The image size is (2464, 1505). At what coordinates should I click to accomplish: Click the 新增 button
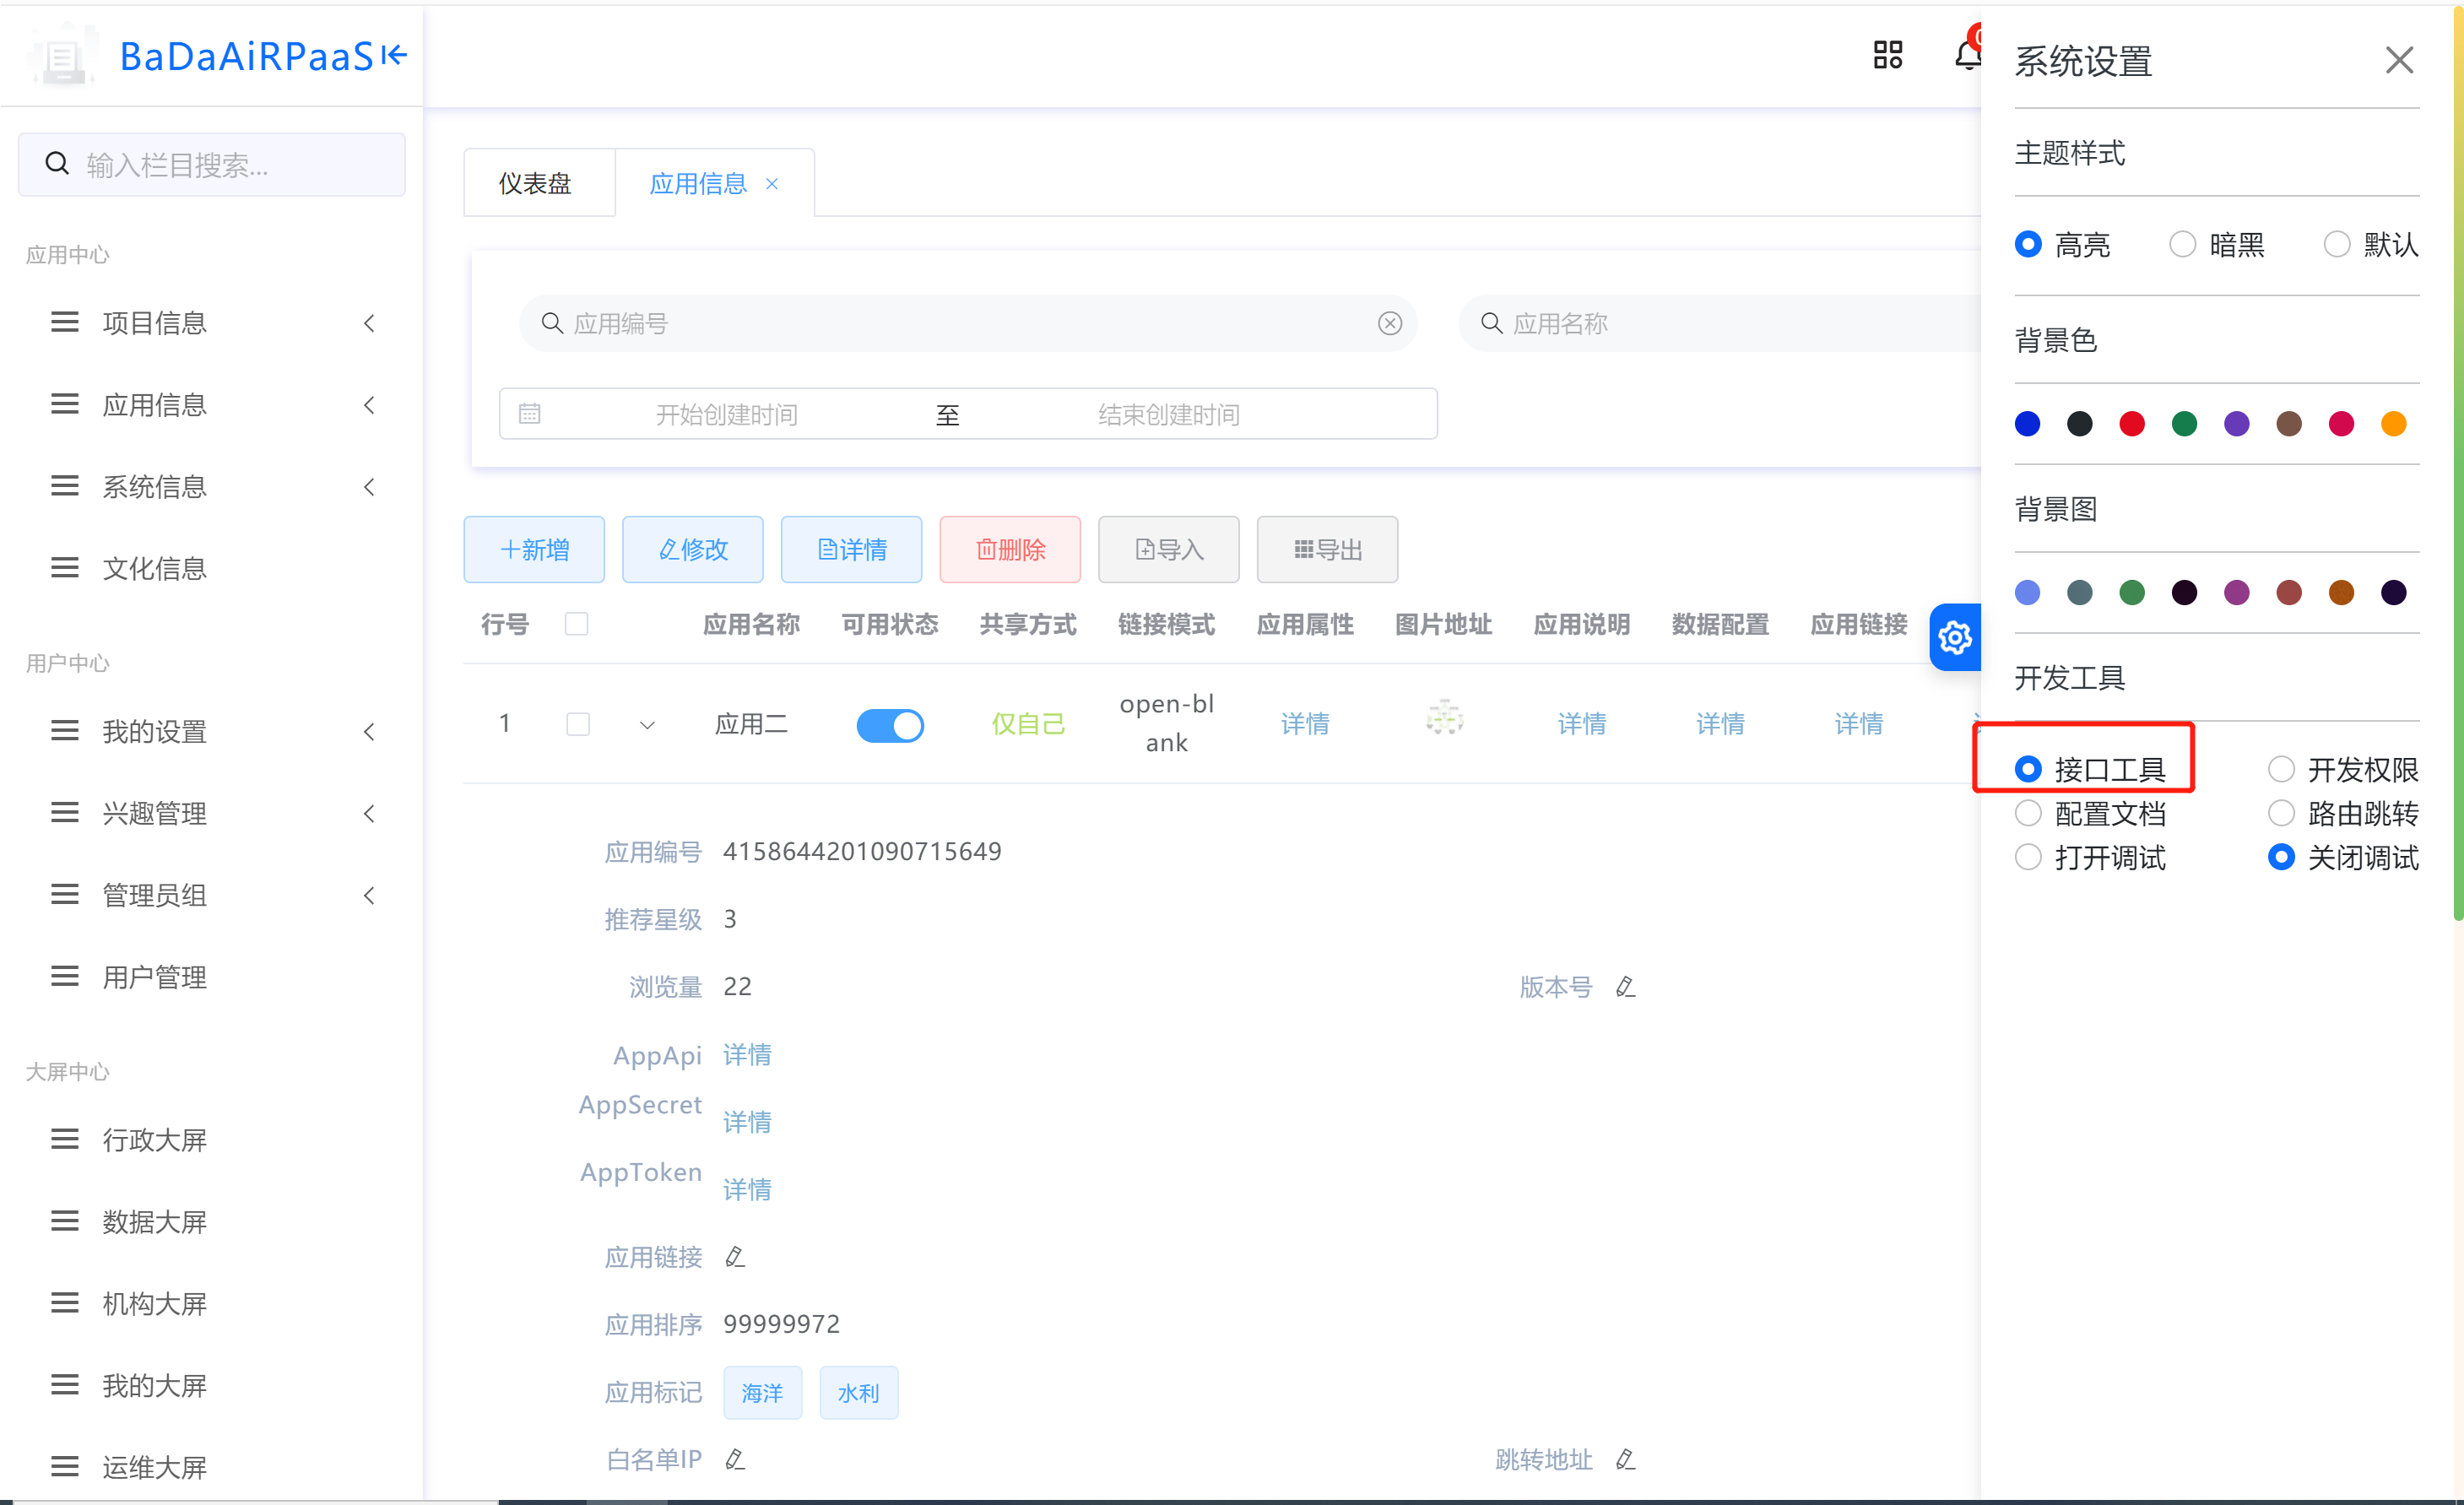click(x=534, y=549)
